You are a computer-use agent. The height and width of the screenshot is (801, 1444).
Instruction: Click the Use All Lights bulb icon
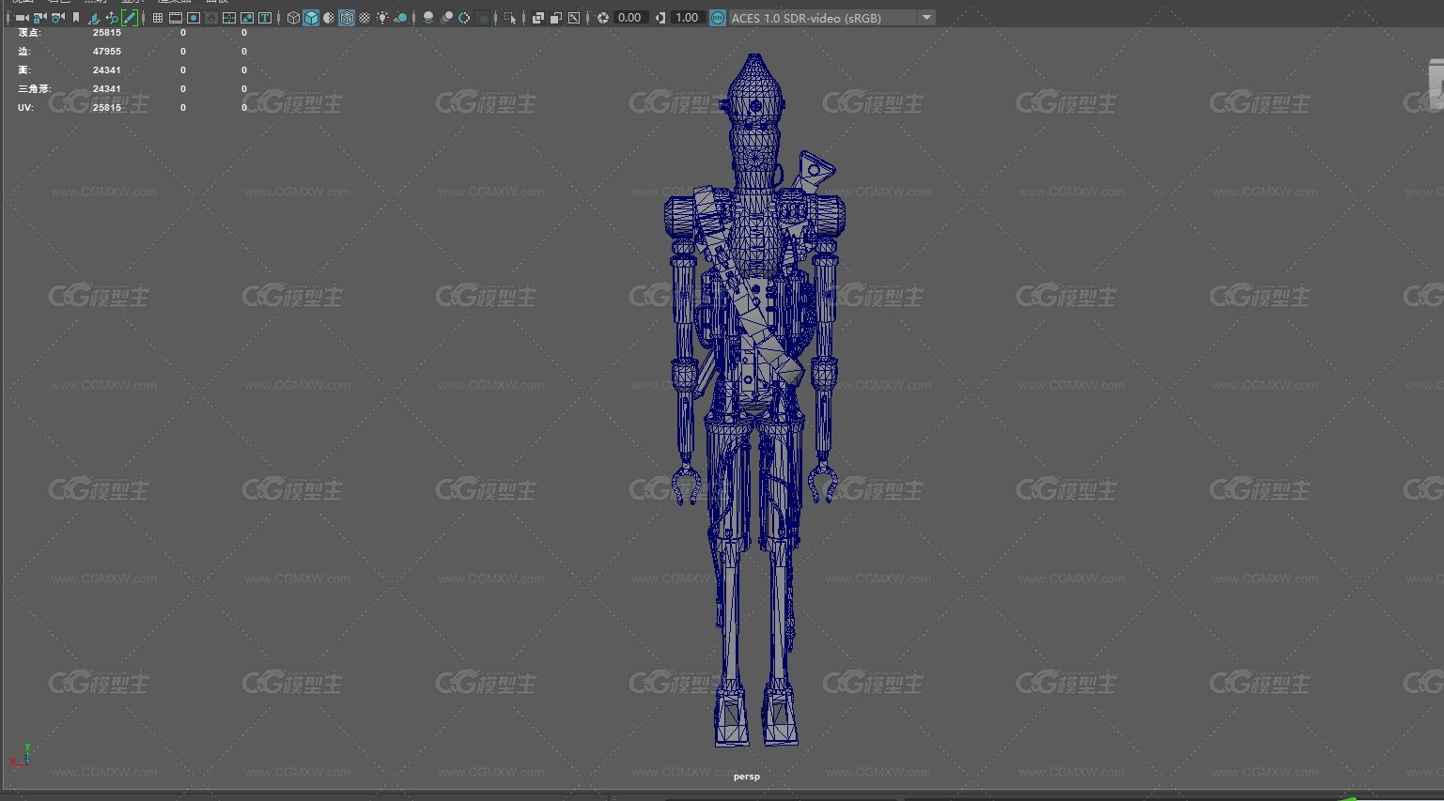pos(382,18)
